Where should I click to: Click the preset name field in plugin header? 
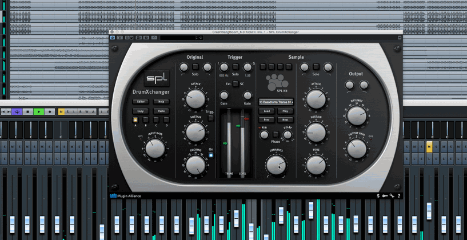click(x=178, y=38)
